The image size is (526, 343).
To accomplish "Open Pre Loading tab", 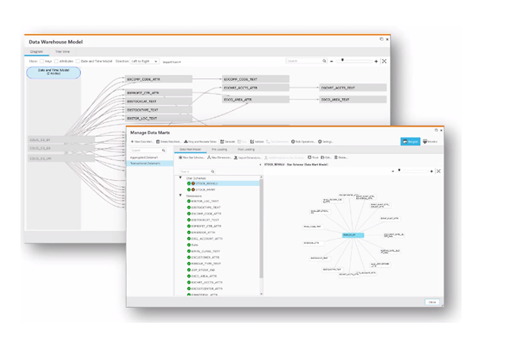I will [219, 150].
